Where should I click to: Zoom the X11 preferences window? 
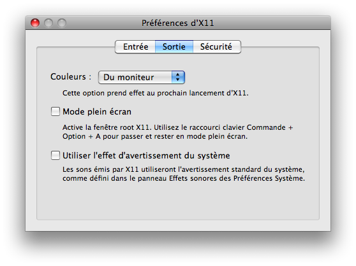click(62, 23)
